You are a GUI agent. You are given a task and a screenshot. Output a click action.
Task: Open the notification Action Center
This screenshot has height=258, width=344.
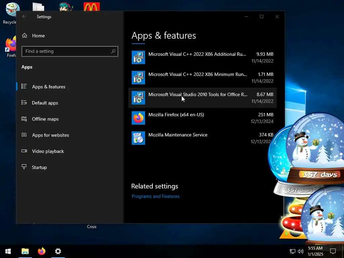333,251
